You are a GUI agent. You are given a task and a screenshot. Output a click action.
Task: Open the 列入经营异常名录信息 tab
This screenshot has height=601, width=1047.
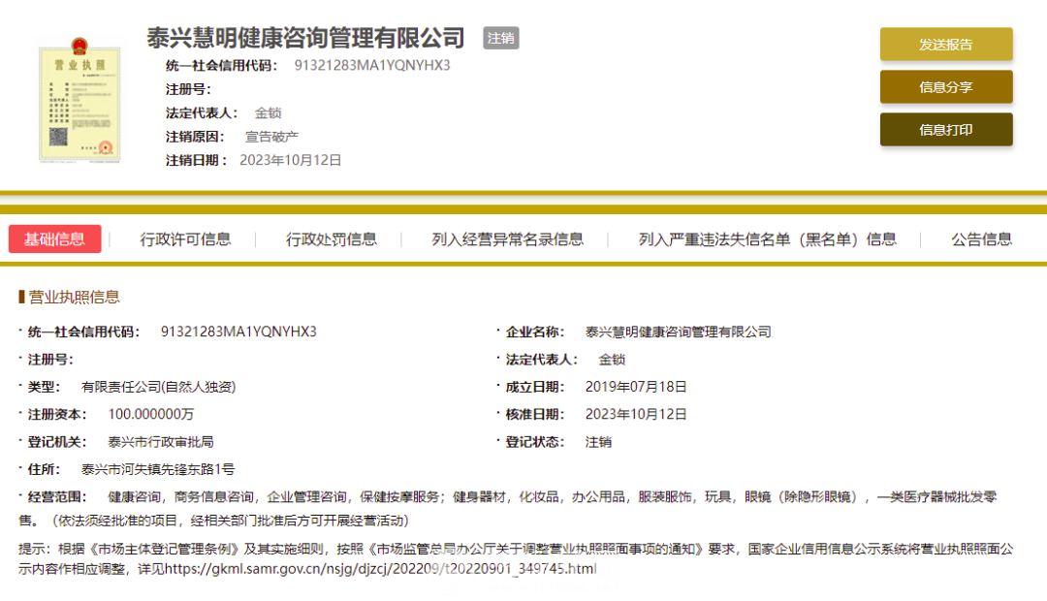pyautogui.click(x=507, y=239)
